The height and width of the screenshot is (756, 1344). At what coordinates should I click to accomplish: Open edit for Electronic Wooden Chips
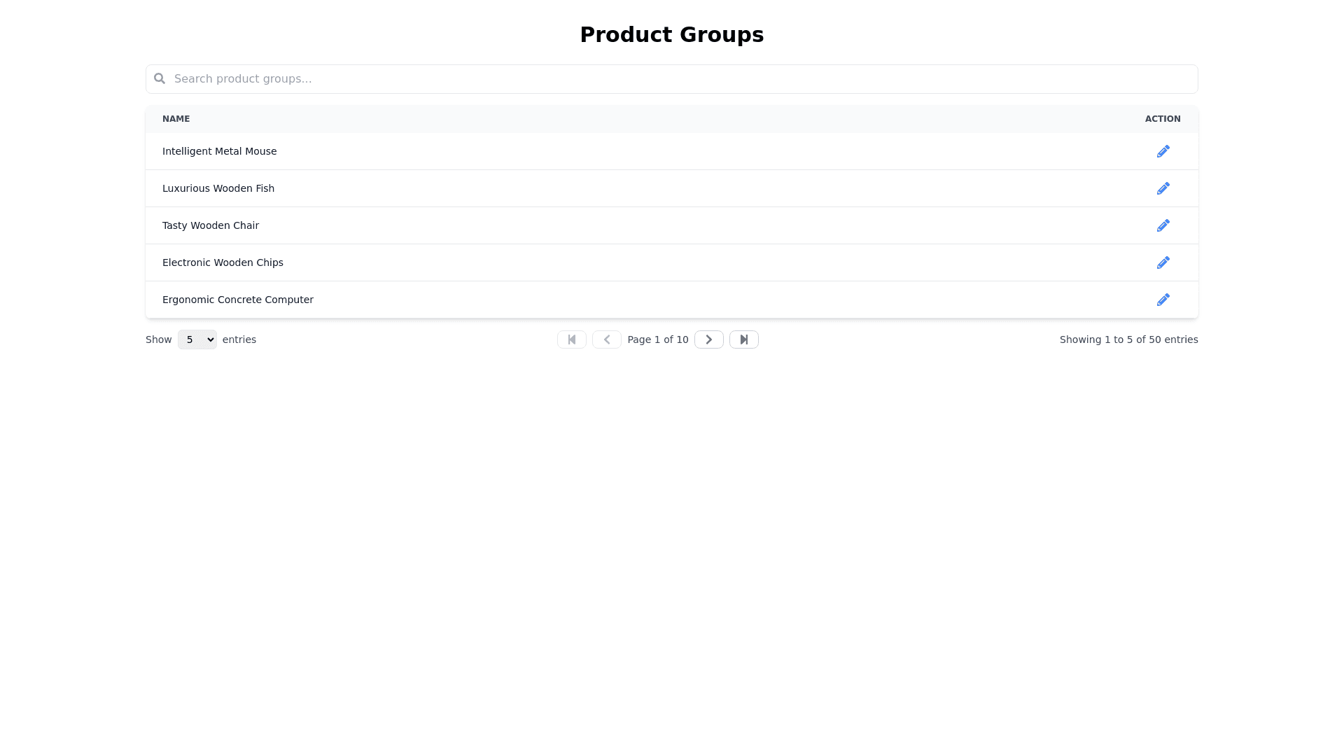point(1163,262)
